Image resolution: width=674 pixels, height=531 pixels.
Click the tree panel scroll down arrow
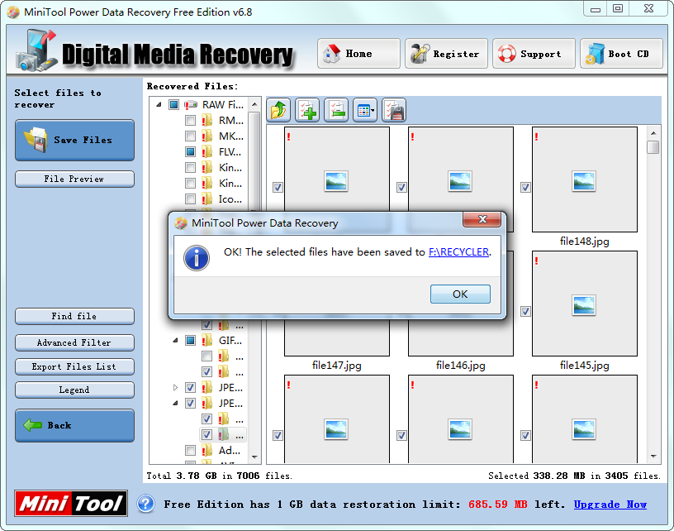pos(254,457)
